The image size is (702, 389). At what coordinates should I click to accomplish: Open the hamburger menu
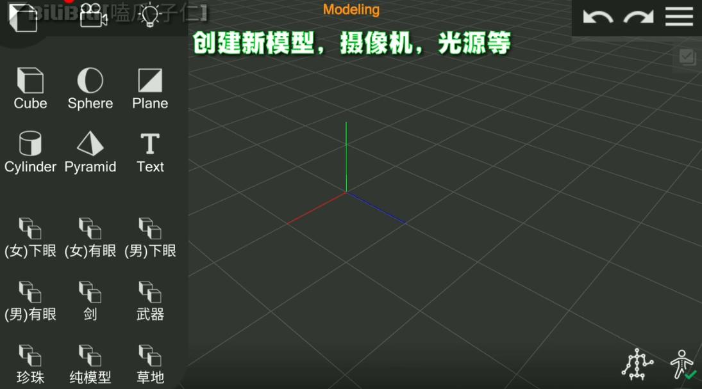(679, 17)
